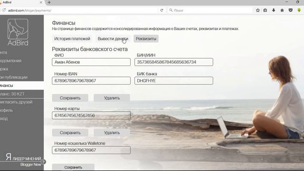Go to browser home icon
The image size is (304, 171).
pos(282,10)
